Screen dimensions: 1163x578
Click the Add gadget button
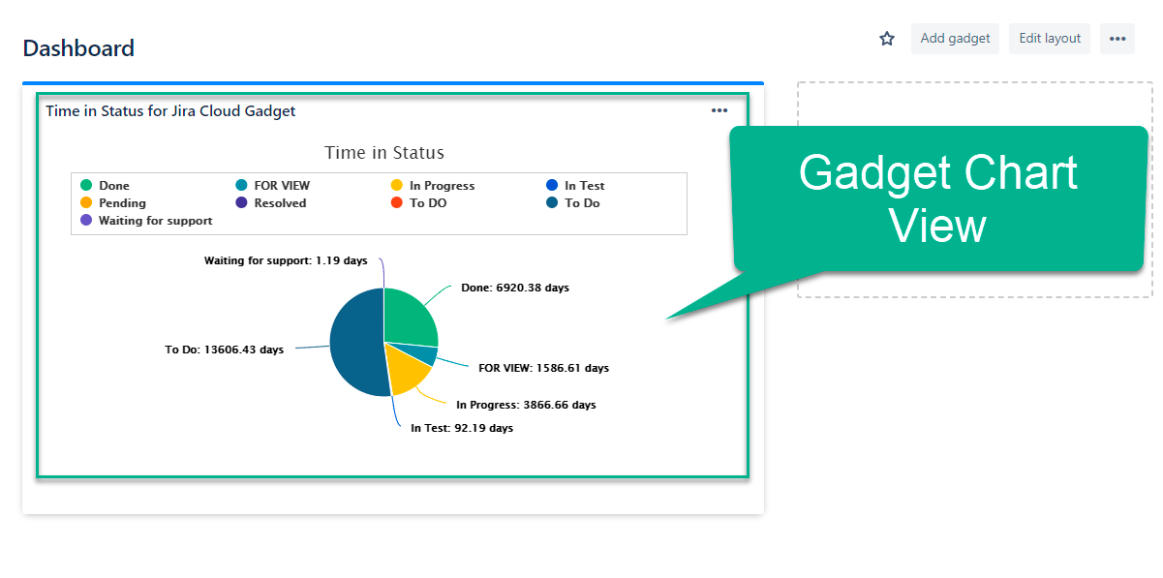pyautogui.click(x=955, y=39)
